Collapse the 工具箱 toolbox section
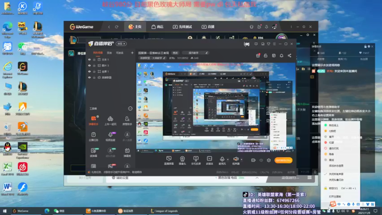Screen dimensions: 382x215 (x=130, y=108)
